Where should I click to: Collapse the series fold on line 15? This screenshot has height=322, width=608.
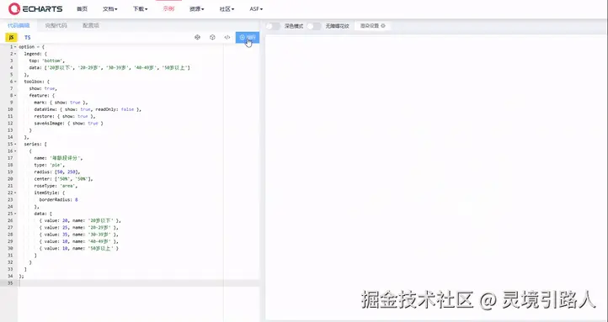15,145
